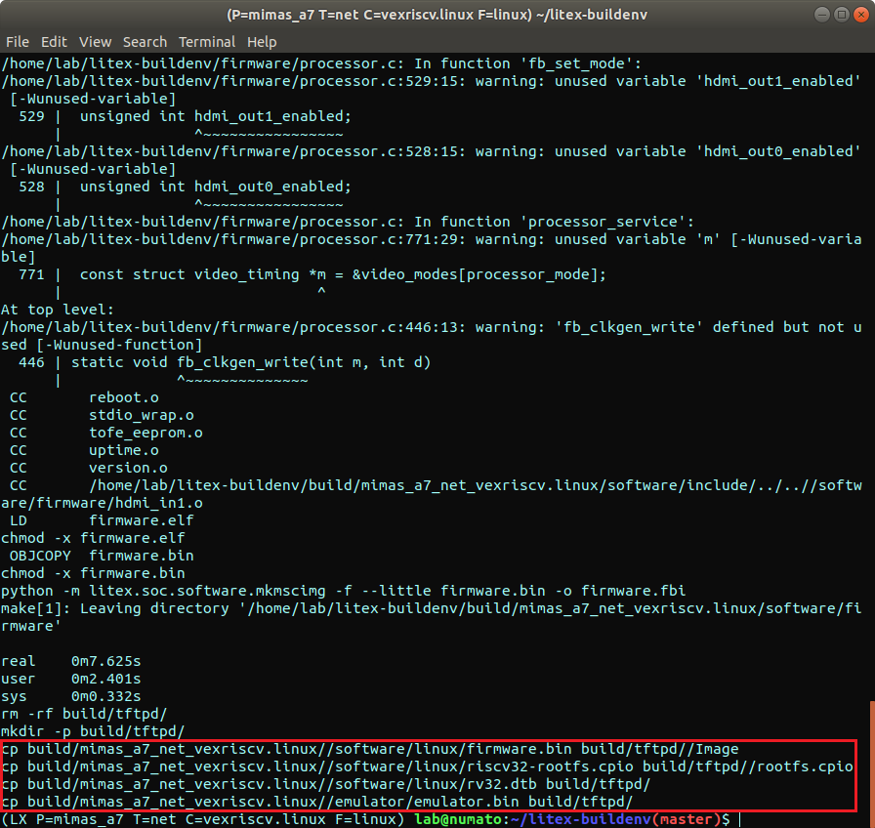Click the window title bar text

coord(435,16)
